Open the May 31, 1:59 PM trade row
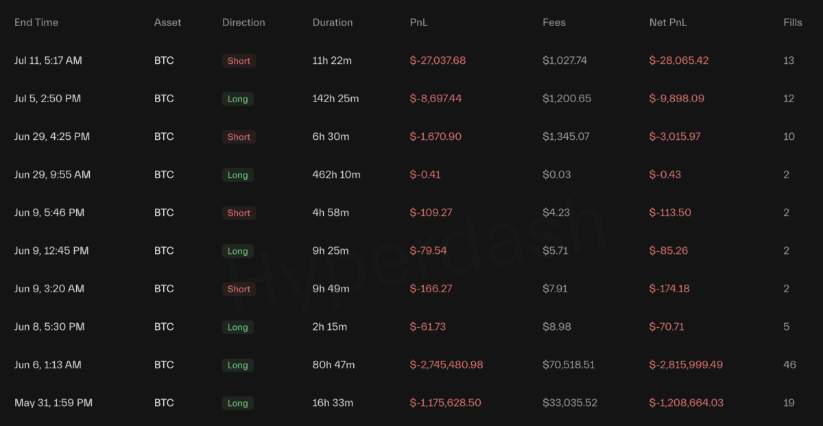Viewport: 823px width, 426px height. point(411,403)
